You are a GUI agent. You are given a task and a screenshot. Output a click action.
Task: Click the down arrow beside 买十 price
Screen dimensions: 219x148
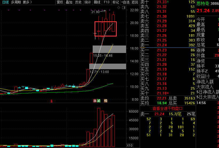[x=168, y=93]
